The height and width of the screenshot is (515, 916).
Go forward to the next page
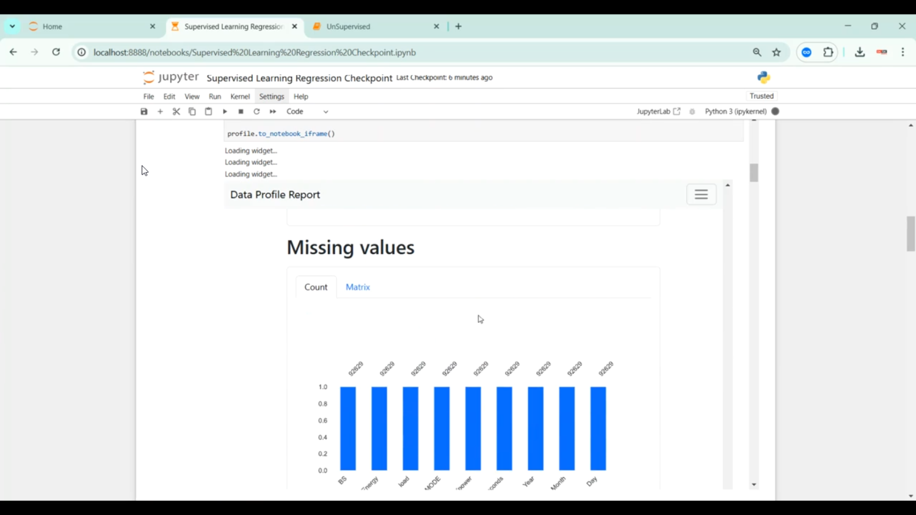(x=34, y=52)
